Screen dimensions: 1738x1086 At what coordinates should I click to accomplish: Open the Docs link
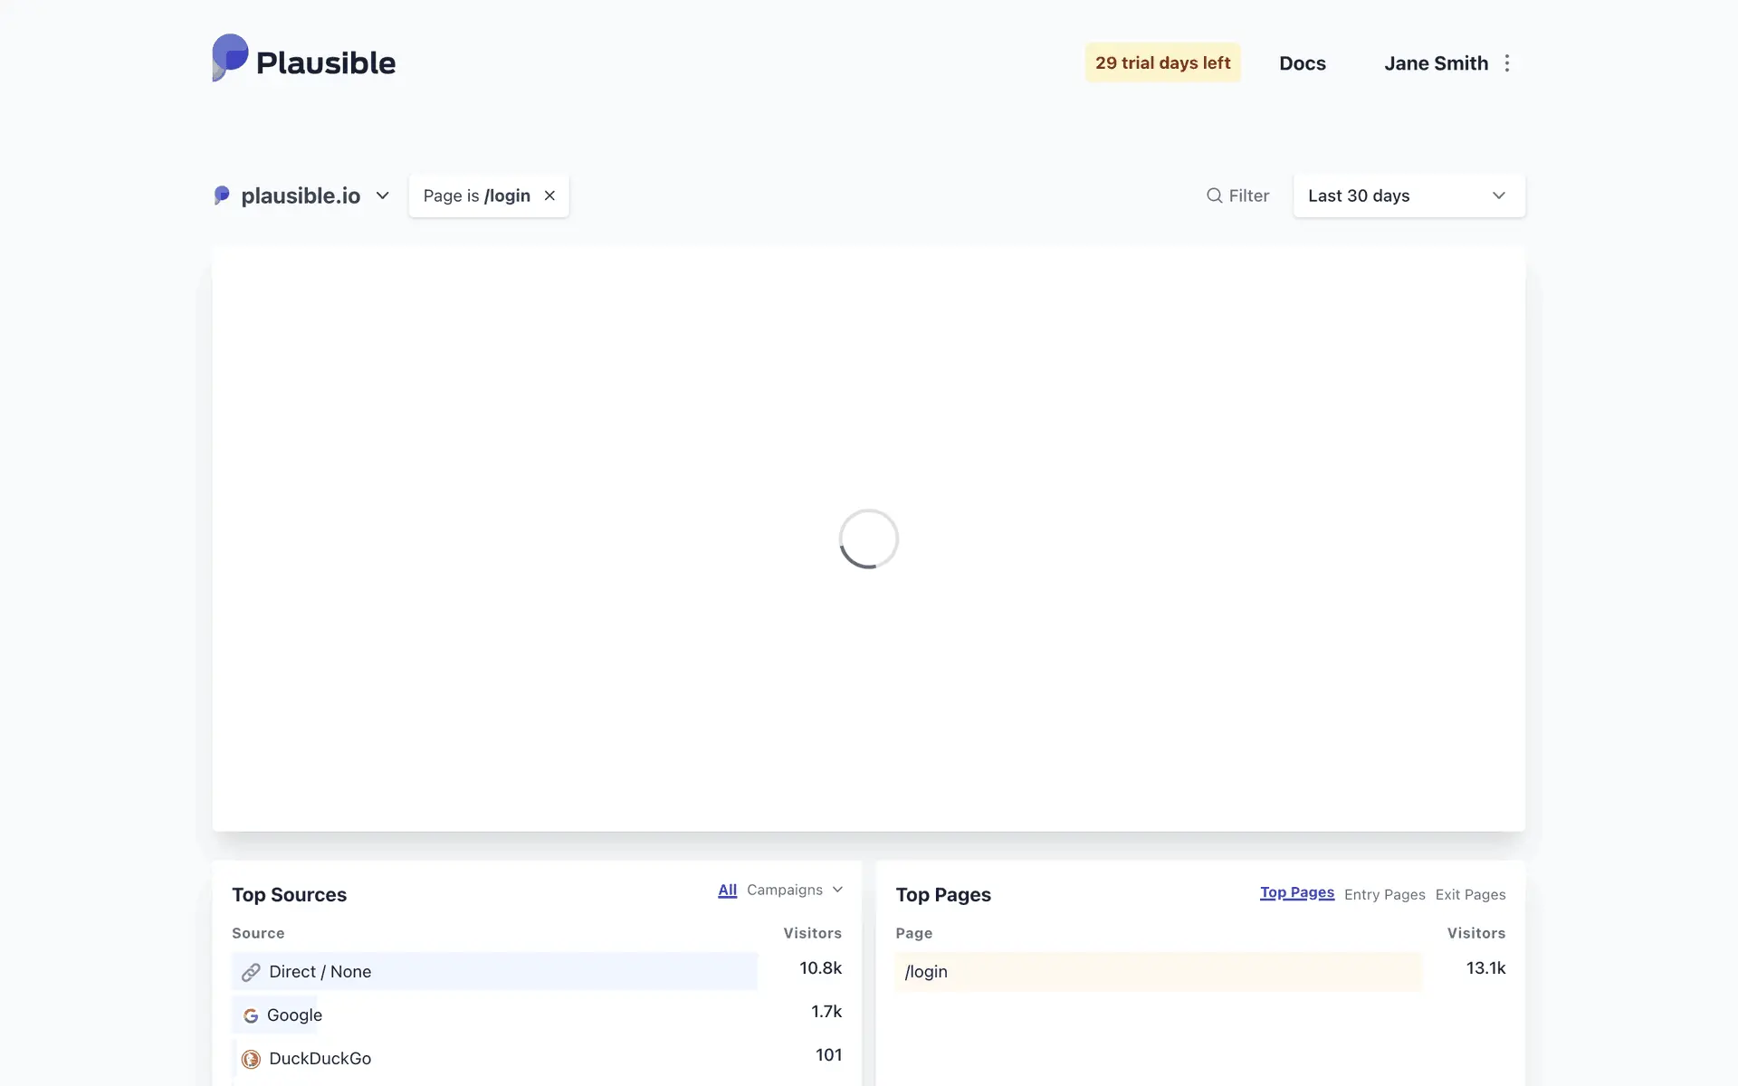click(x=1302, y=63)
